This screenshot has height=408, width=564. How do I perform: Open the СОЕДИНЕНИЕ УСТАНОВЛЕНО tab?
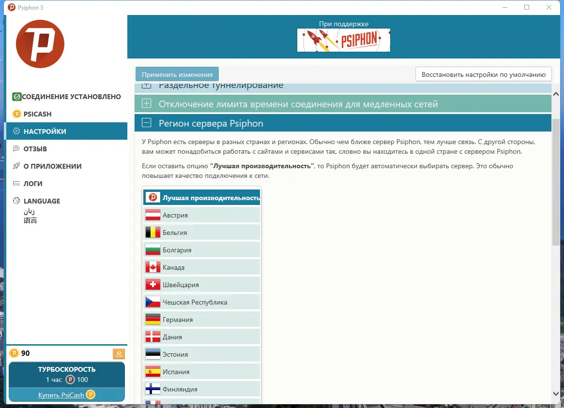click(67, 97)
